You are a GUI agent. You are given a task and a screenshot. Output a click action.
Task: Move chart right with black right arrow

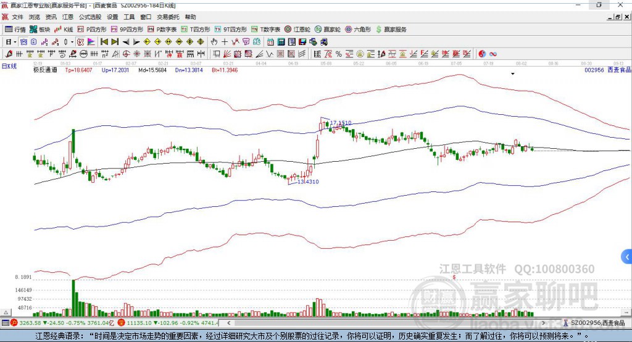136,42
